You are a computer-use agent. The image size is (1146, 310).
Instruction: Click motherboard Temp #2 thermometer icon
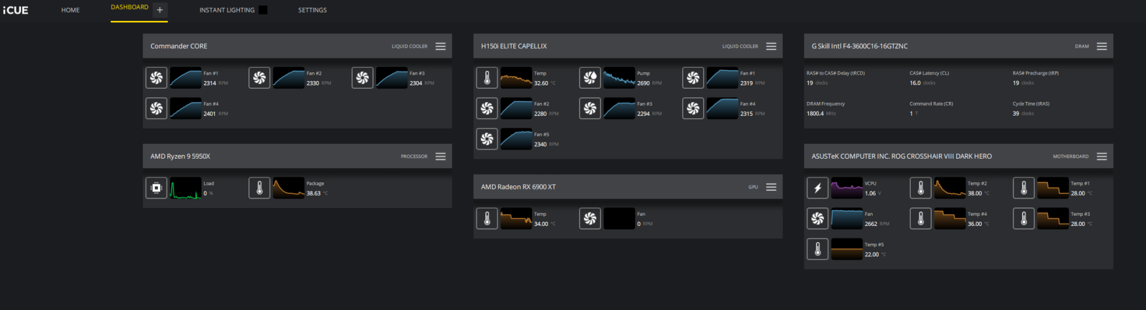[x=920, y=188]
